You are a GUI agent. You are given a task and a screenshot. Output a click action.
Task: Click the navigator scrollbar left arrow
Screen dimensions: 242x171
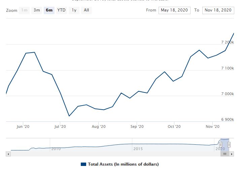tap(8, 154)
